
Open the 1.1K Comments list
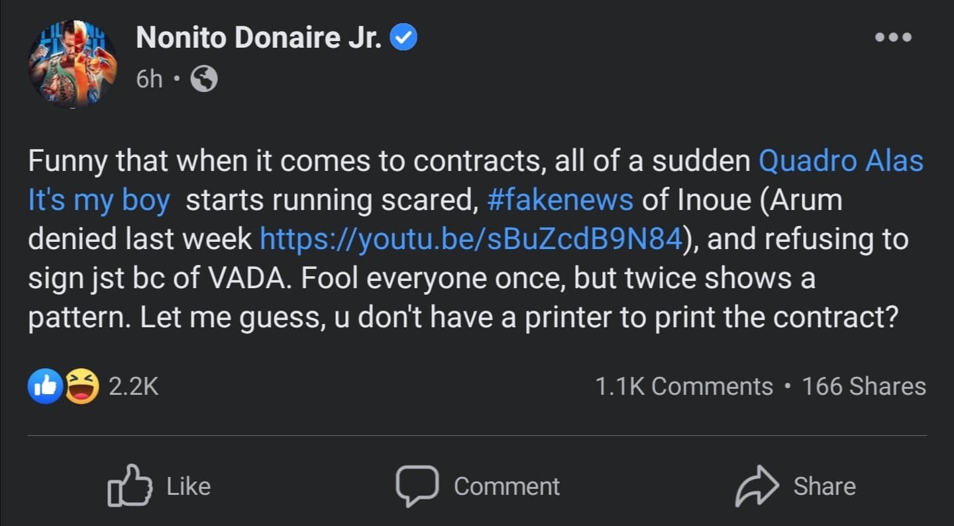tap(684, 386)
